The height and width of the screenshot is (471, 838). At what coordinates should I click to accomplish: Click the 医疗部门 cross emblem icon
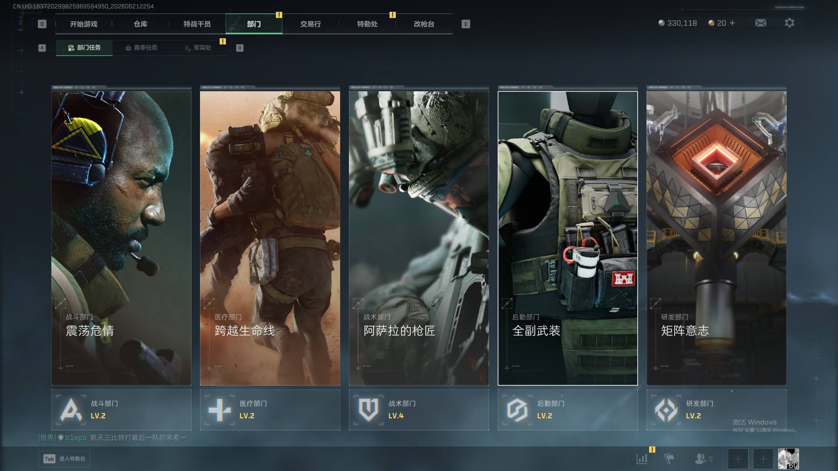(x=220, y=410)
